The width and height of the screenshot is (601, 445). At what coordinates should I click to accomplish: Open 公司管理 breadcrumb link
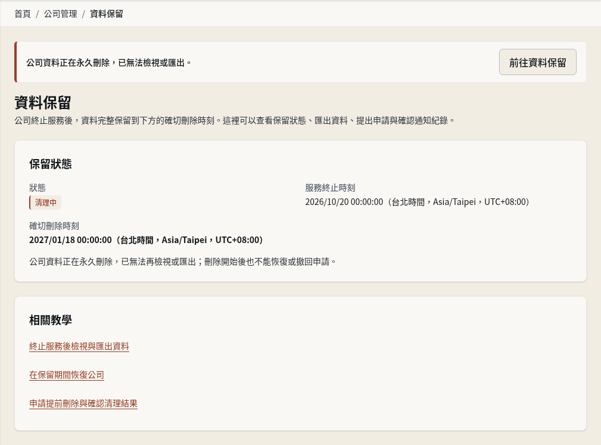point(61,14)
